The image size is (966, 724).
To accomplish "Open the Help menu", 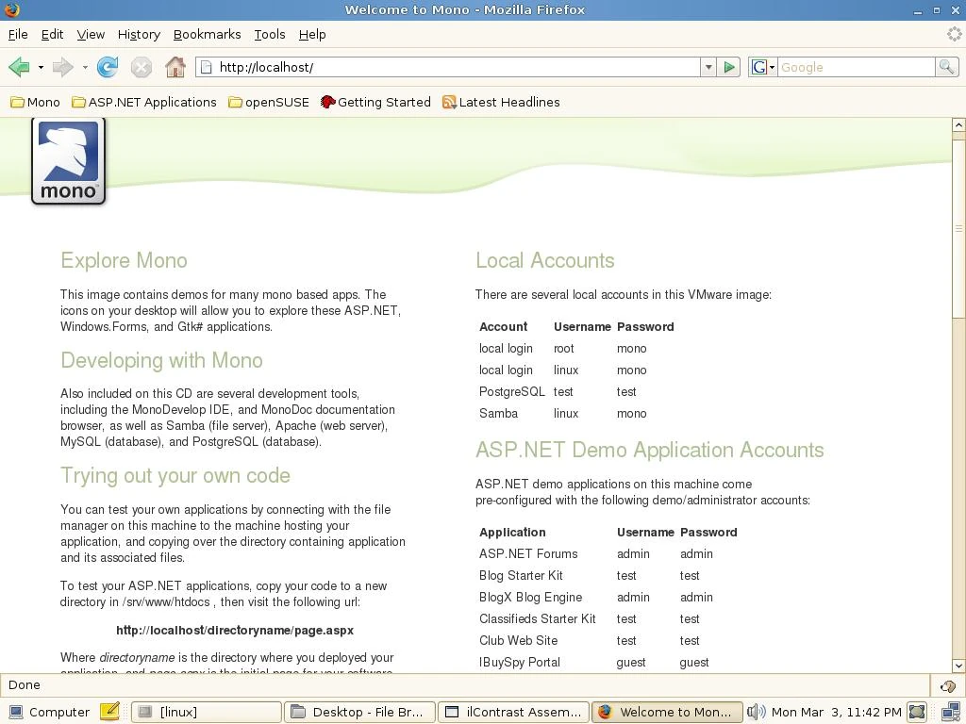I will coord(312,35).
